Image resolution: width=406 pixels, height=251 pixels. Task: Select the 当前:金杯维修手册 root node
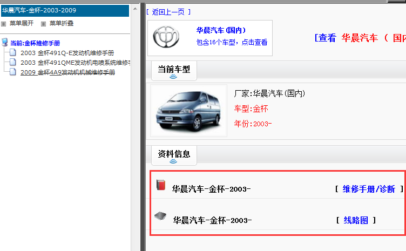[x=35, y=43]
